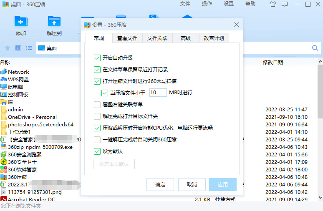Click the 添加 (Add) toolbar icon

[21, 21]
